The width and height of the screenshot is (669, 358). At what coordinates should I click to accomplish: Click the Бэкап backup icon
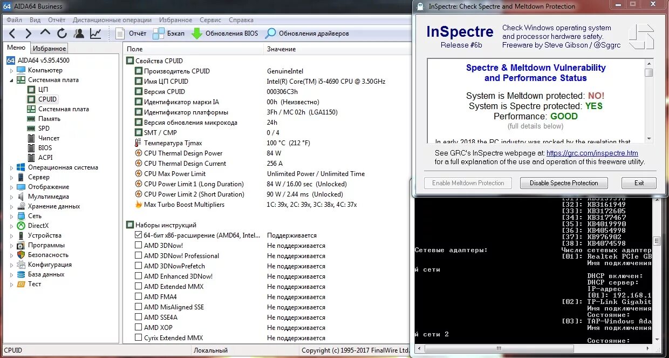click(159, 33)
